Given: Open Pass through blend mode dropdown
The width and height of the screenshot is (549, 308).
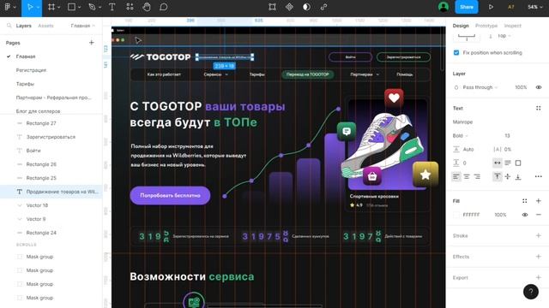Looking at the screenshot, I should [x=480, y=87].
